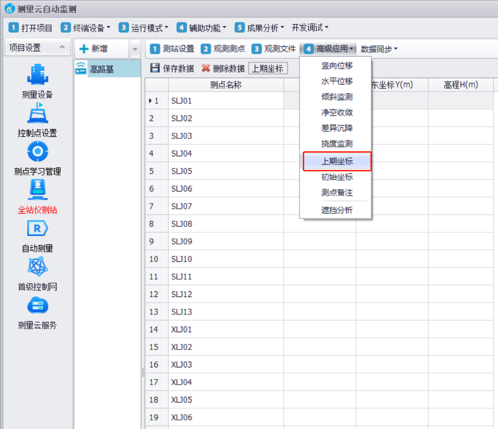Image resolution: width=498 pixels, height=429 pixels.
Task: Open the 成果分析 dropdown menu
Action: tap(259, 28)
